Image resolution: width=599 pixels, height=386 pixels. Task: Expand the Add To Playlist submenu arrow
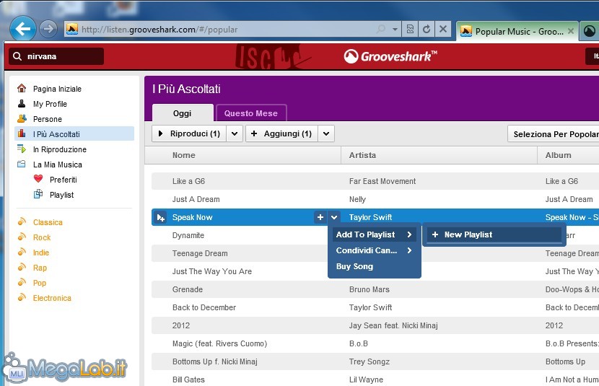[x=409, y=234]
